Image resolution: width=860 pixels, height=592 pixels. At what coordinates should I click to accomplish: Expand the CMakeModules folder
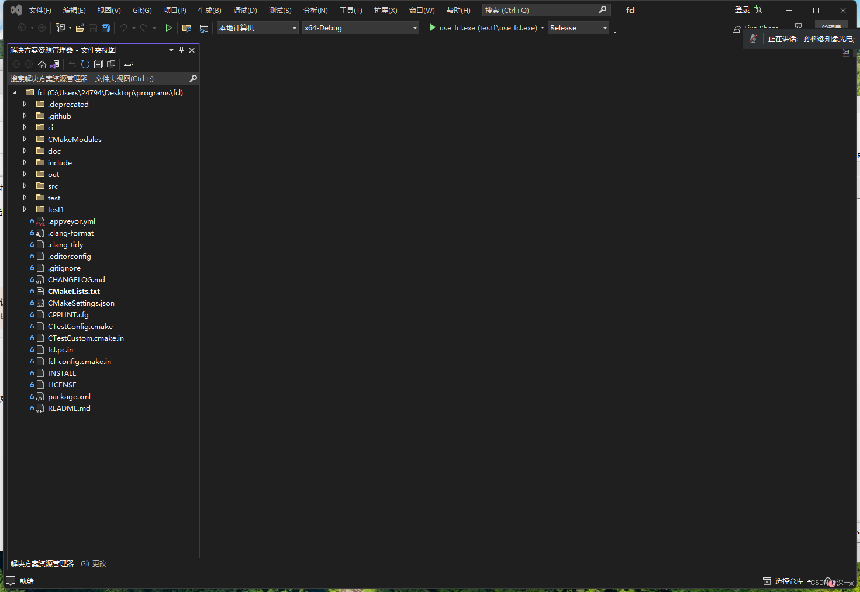[25, 139]
